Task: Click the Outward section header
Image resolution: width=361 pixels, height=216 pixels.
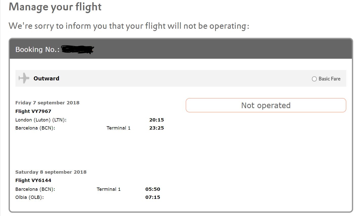Action: (x=181, y=78)
